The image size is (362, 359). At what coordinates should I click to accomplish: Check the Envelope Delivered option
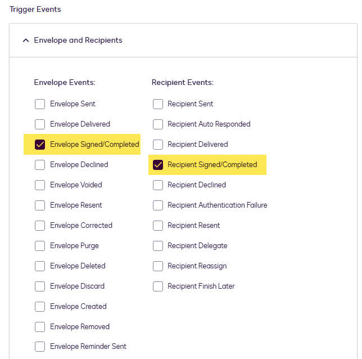[40, 124]
